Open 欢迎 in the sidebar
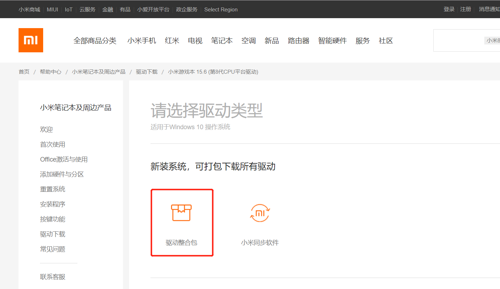Screen dimensions: 500x289 click(46, 130)
